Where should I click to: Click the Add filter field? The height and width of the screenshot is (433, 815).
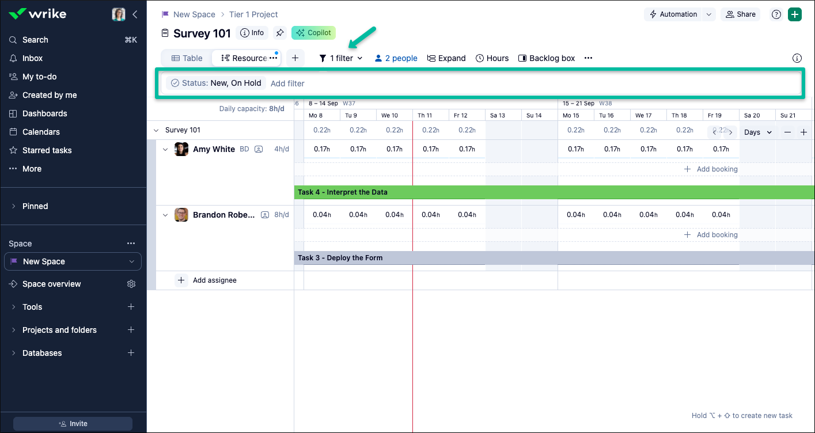[x=287, y=83]
